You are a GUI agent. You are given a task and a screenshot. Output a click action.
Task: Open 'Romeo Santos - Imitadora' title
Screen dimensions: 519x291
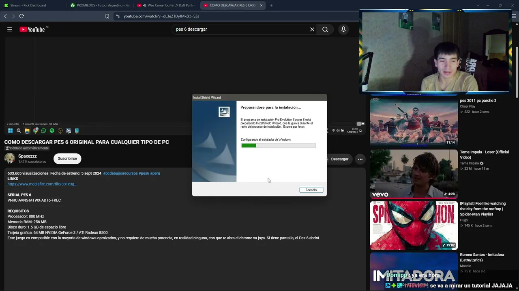[482, 257]
